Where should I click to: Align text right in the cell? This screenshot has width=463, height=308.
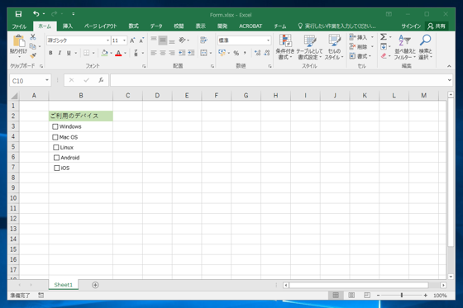pos(172,53)
